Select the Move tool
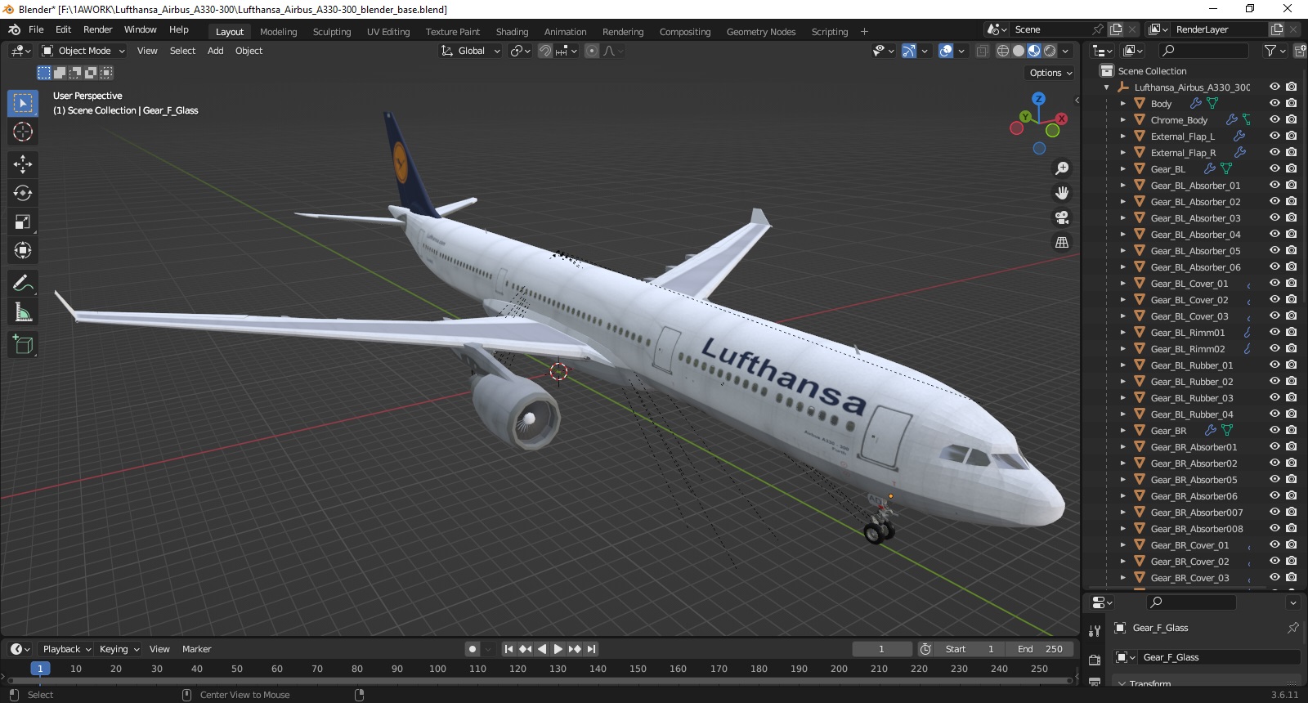1308x703 pixels. [x=23, y=164]
